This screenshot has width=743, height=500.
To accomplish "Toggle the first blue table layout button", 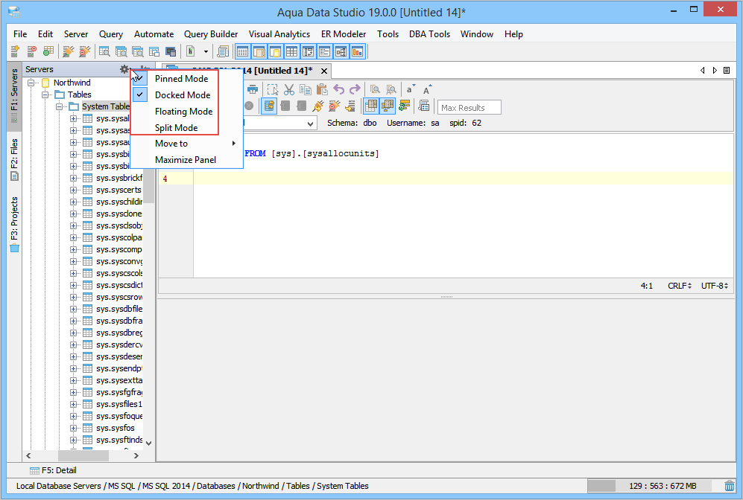I will click(243, 51).
